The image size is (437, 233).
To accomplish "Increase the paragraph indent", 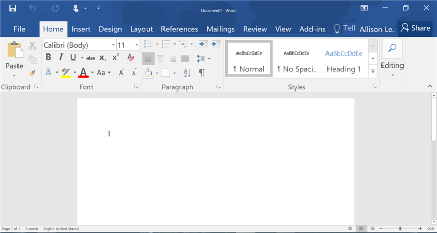I will (216, 44).
